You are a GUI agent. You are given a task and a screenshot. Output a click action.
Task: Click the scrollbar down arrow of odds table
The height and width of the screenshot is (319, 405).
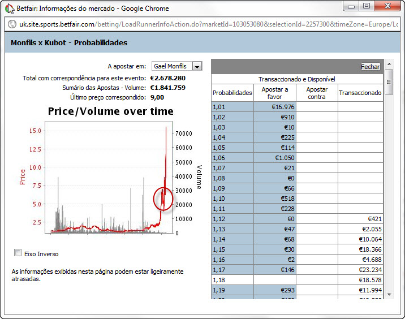pyautogui.click(x=389, y=294)
